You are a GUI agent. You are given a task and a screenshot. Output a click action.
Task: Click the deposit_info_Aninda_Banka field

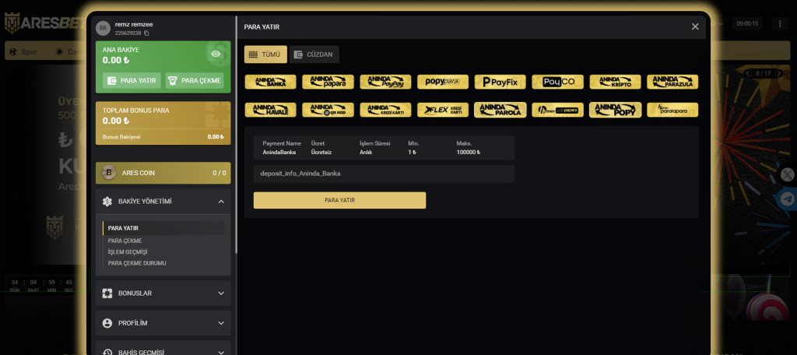[x=384, y=174]
